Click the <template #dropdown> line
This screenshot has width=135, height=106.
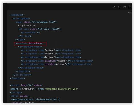[29, 43]
